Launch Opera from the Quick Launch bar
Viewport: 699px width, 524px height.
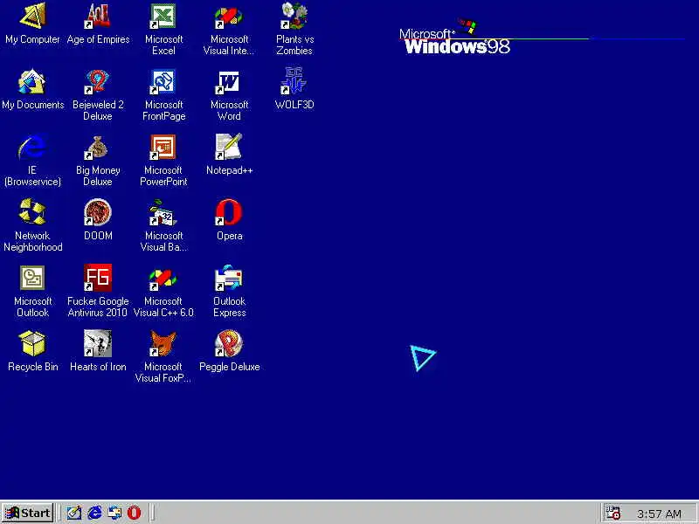click(135, 513)
